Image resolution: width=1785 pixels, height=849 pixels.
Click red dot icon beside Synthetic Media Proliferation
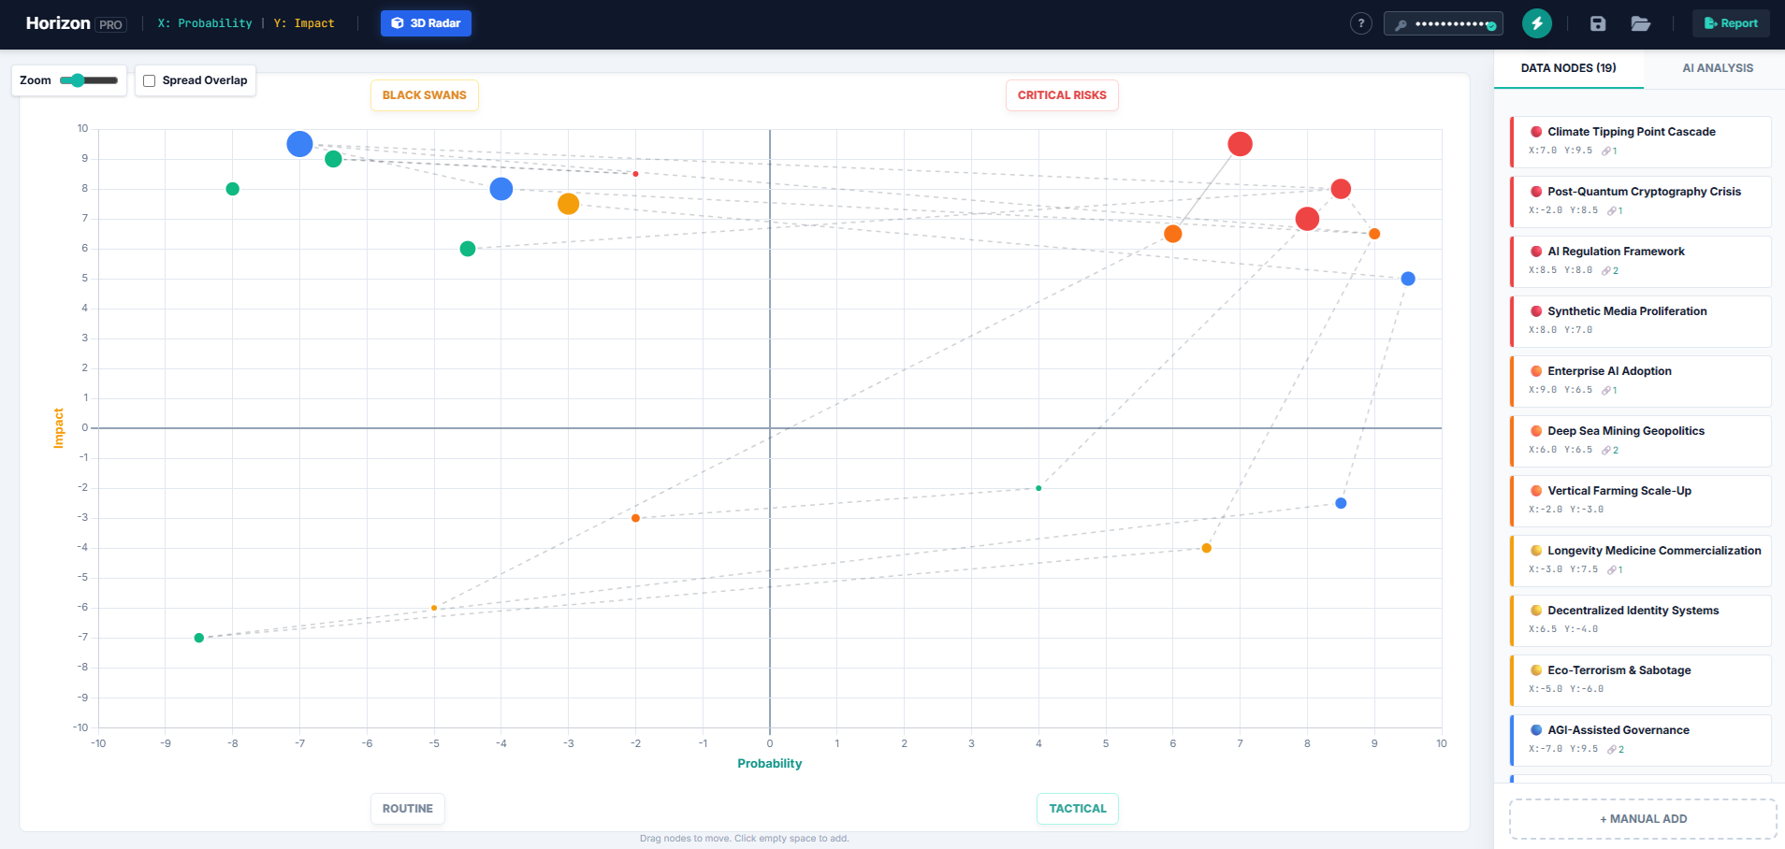click(x=1536, y=311)
